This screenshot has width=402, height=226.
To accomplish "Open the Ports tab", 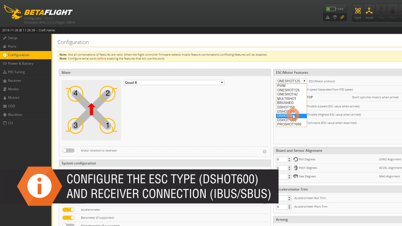I will [x=26, y=46].
